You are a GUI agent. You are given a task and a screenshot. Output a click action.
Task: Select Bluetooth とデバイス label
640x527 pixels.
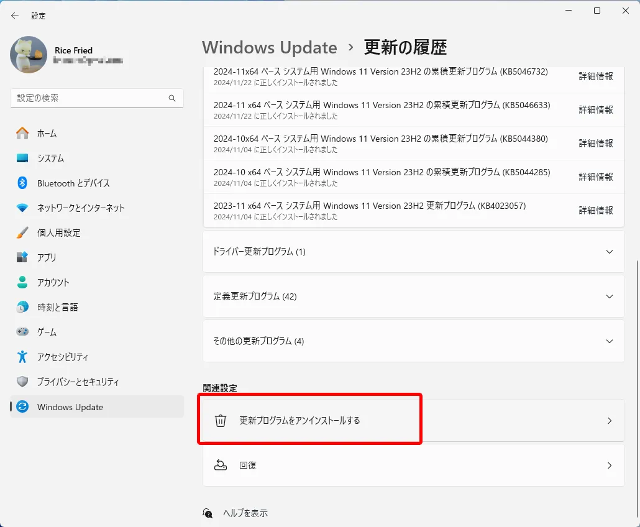[73, 183]
